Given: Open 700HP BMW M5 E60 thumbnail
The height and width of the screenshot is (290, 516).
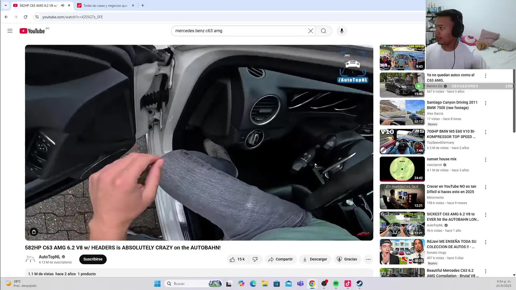Looking at the screenshot, I should point(402,141).
